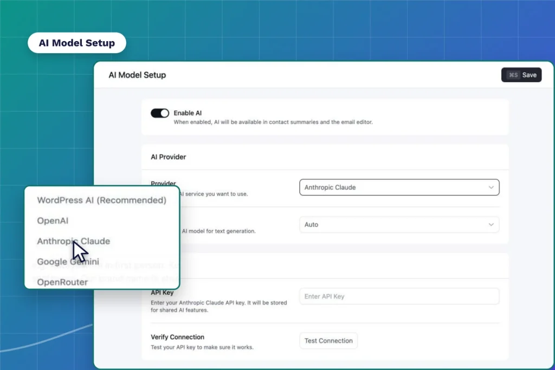Pick Google Gemini from provider list
Screen dimensions: 555x370
tap(68, 262)
